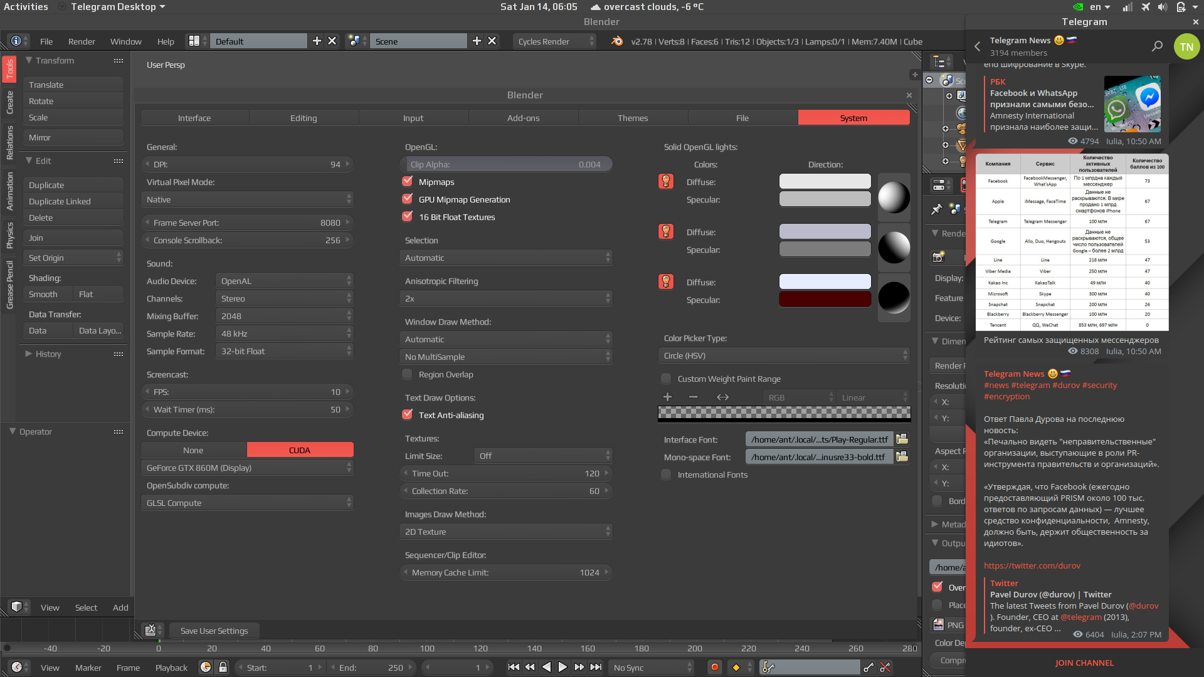Toggle the first OpenGL light bulb icon
This screenshot has width=1204, height=677.
(666, 182)
